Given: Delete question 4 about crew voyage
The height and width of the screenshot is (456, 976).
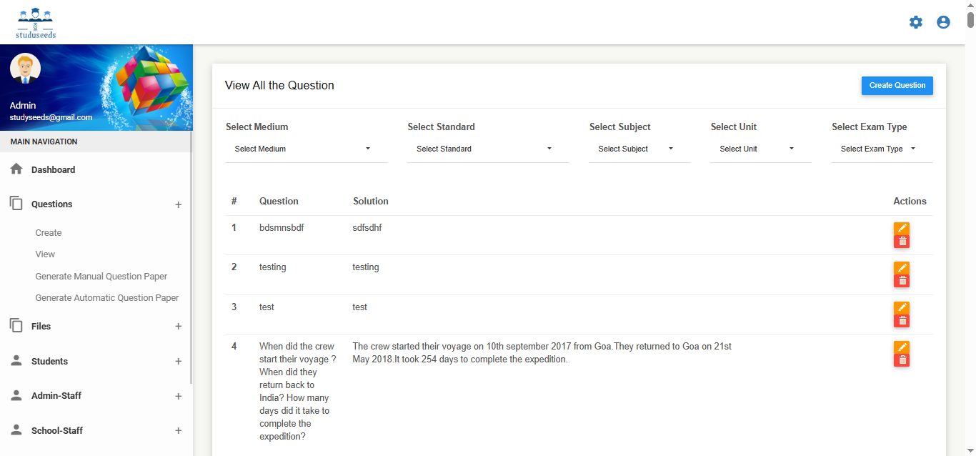Looking at the screenshot, I should 902,360.
